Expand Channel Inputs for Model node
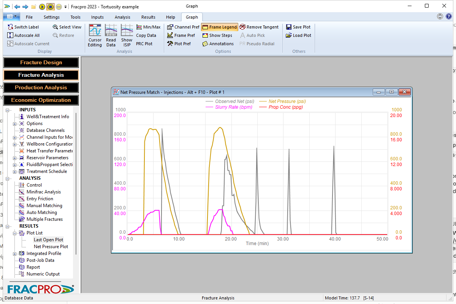 click(x=15, y=137)
